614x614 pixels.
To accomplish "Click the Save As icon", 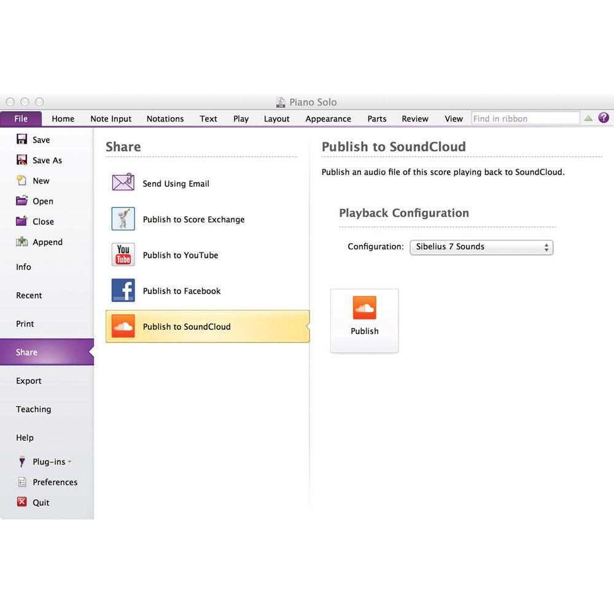I will [21, 160].
